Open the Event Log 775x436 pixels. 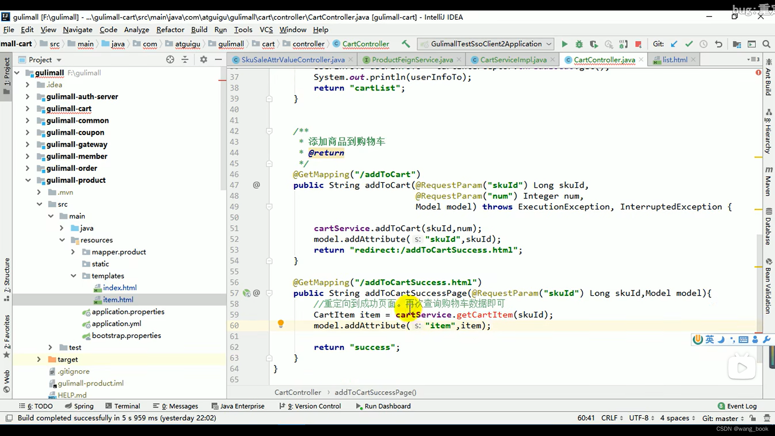pyautogui.click(x=737, y=406)
